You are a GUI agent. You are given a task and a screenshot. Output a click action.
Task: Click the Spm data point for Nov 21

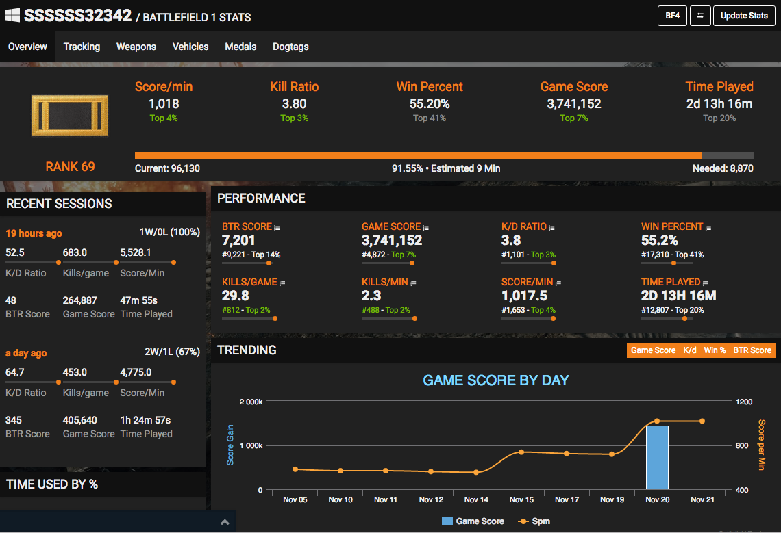click(x=702, y=421)
